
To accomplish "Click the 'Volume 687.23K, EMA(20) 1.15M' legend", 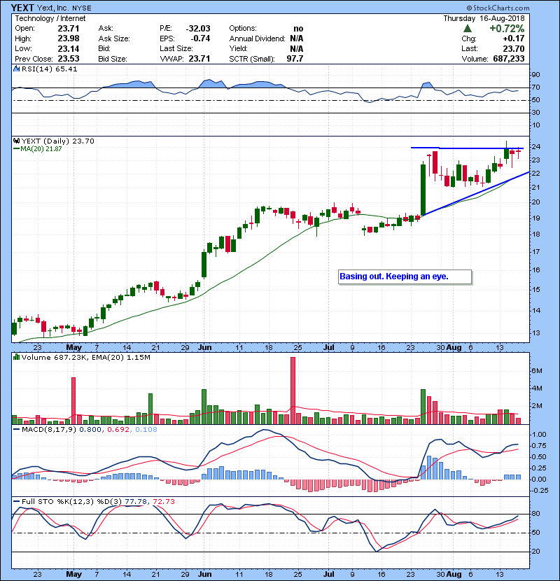I will (86, 357).
